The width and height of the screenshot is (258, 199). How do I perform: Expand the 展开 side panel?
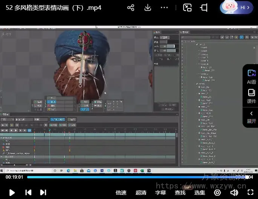coord(251,117)
